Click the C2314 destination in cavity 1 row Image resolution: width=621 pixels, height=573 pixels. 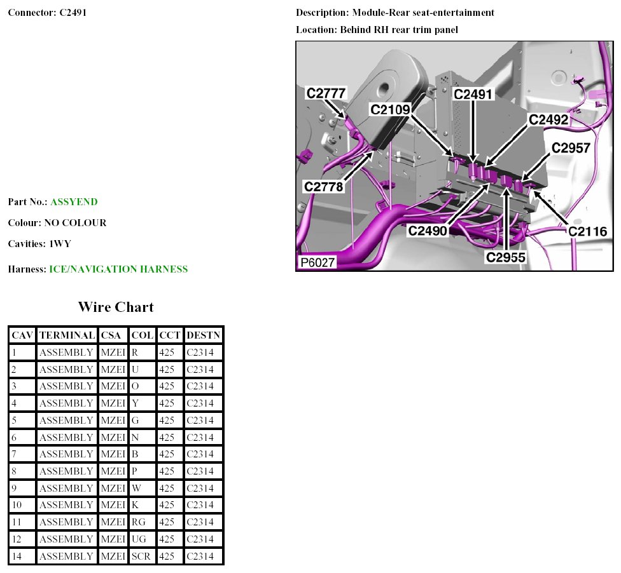[201, 353]
